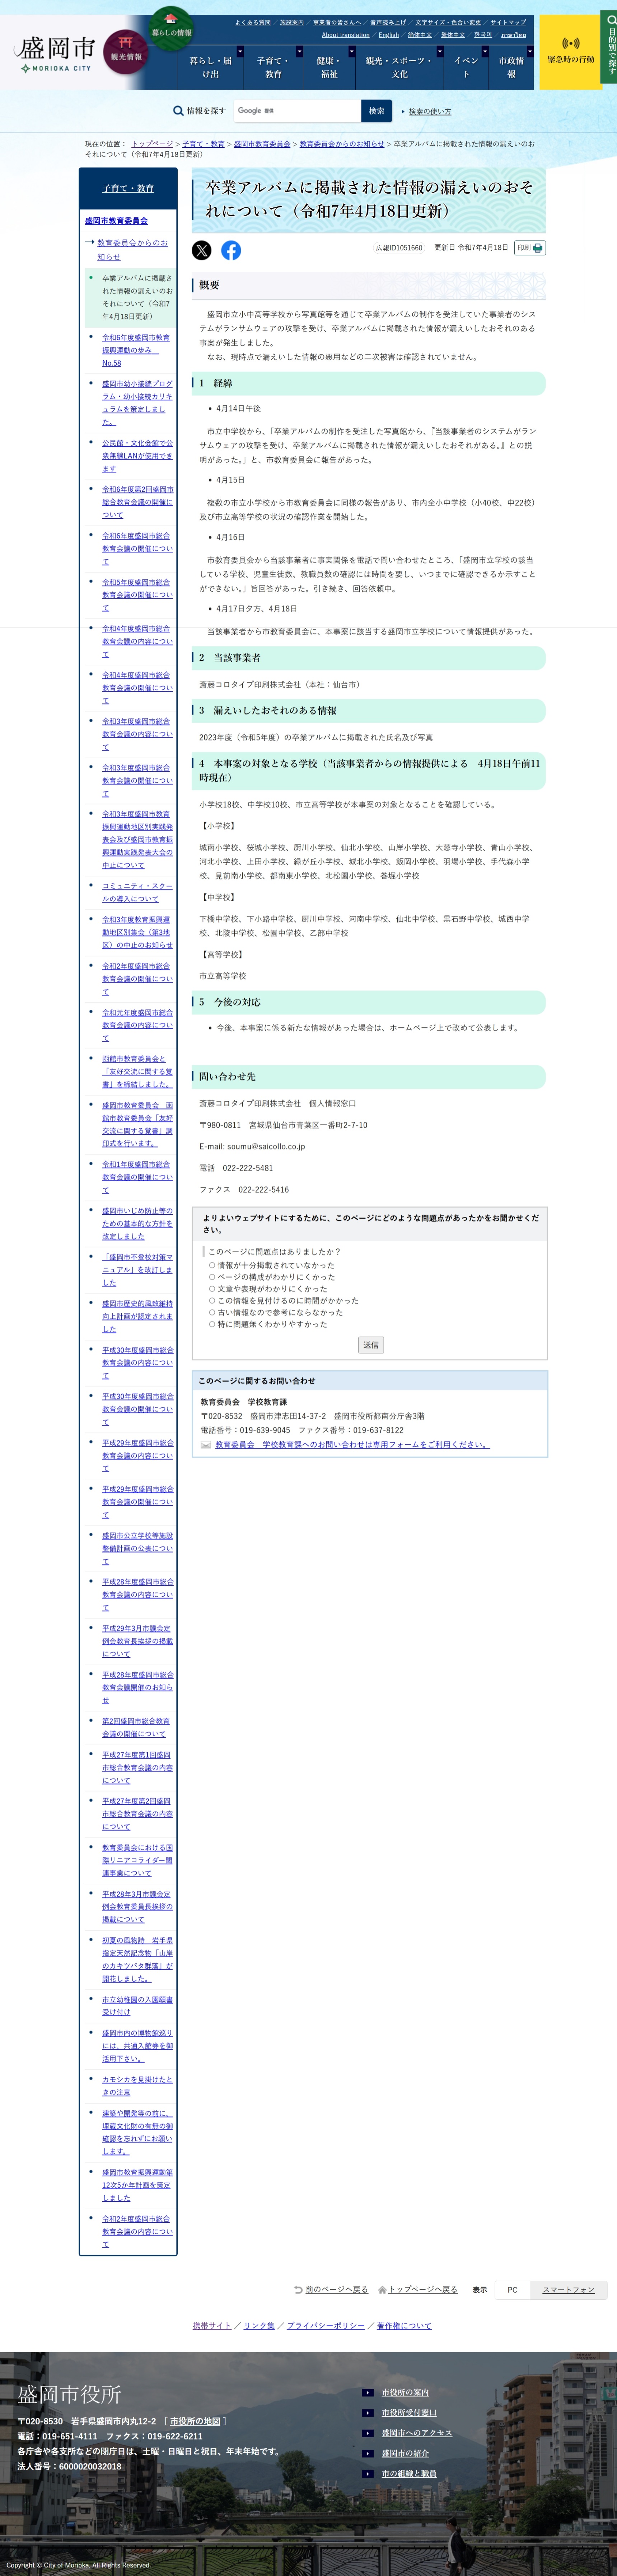Image resolution: width=617 pixels, height=2576 pixels.
Task: Open the 音声読み上げ header link
Action: 388,22
